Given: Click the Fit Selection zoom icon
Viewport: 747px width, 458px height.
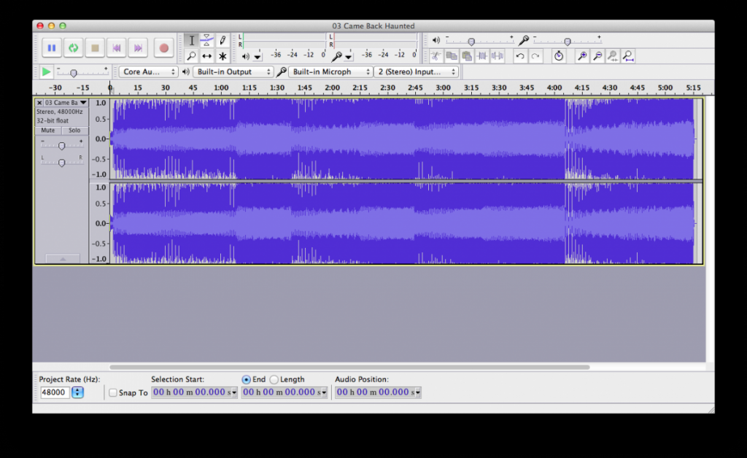Looking at the screenshot, I should pyautogui.click(x=612, y=56).
